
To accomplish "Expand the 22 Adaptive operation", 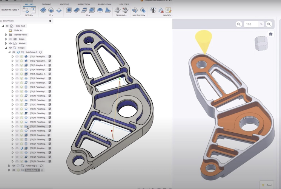I will click(x=12, y=148).
